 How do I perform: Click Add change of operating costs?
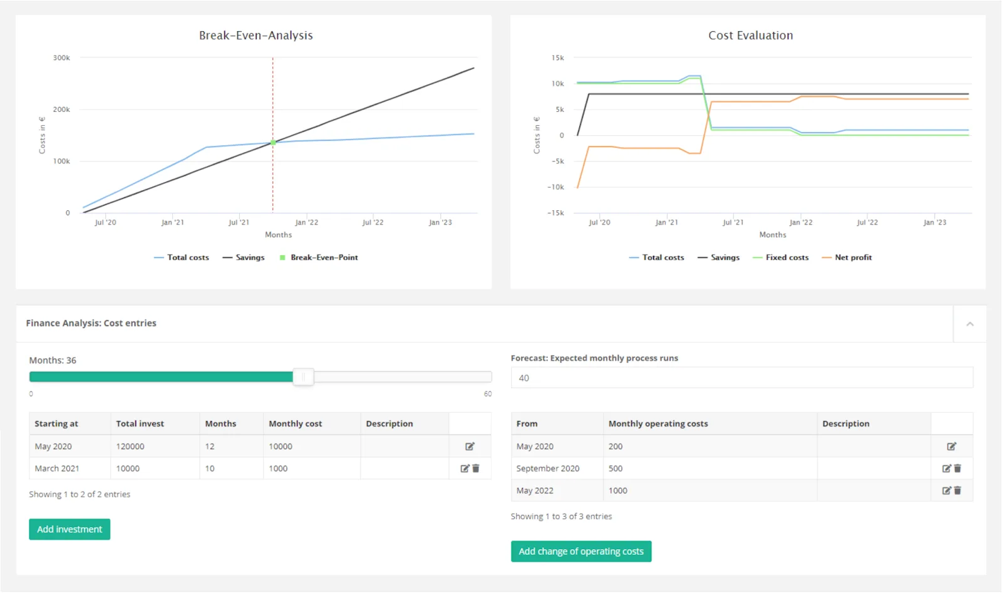click(581, 551)
